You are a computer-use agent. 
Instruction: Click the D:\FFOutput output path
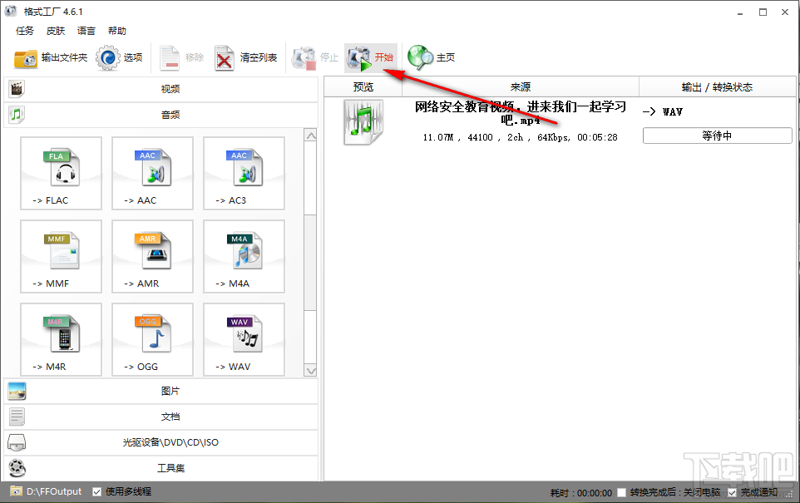point(54,492)
